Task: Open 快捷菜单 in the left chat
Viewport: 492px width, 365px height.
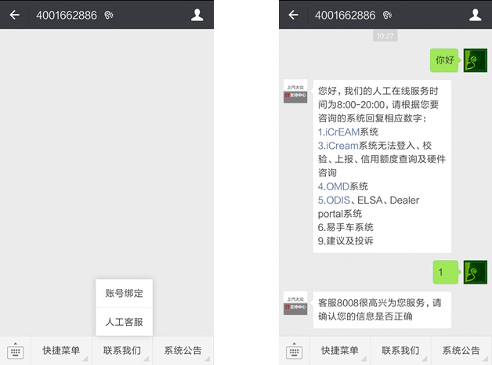Action: (x=61, y=351)
